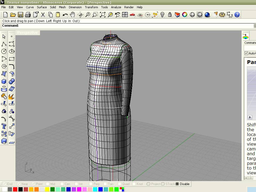
Task: Select the Box solid tool
Action: coord(4,81)
